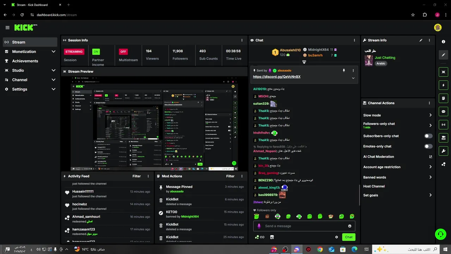Screen dimensions: 451x254
Task: Select Stream in the sidebar
Action: 30,42
